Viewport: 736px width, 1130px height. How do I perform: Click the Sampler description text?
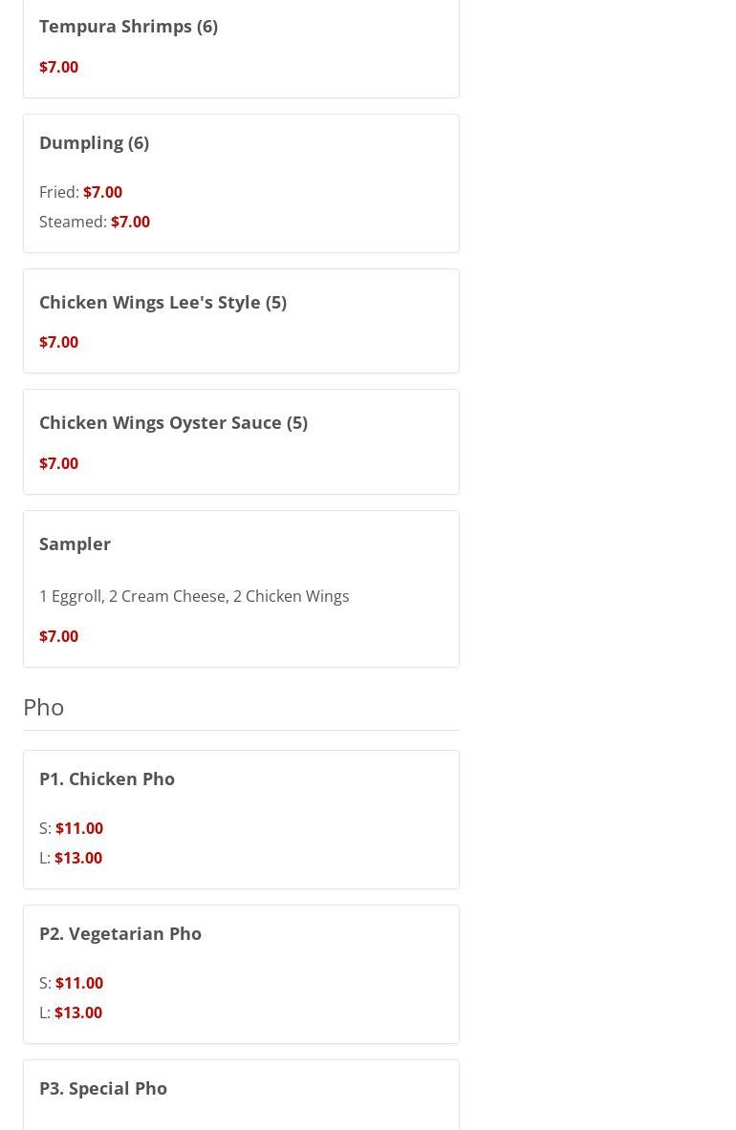click(194, 596)
